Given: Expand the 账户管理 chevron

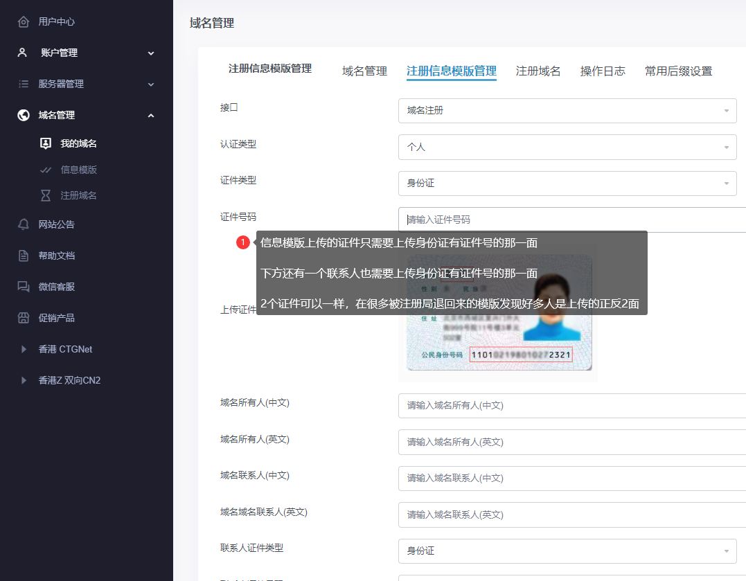Looking at the screenshot, I should [x=151, y=53].
